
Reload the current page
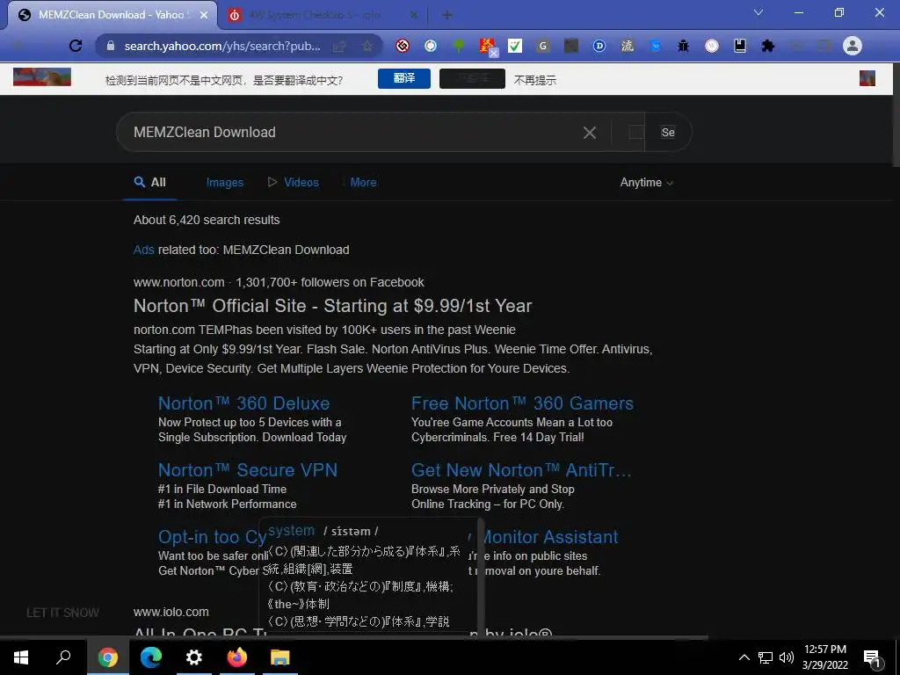pos(76,46)
